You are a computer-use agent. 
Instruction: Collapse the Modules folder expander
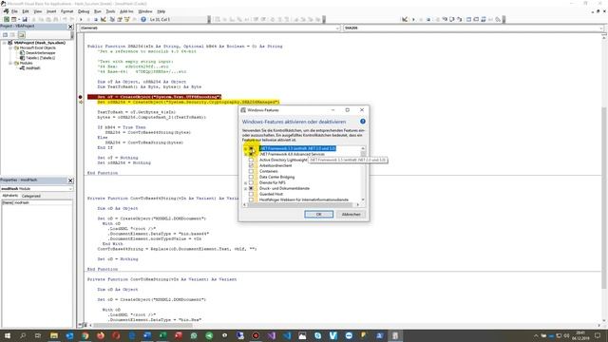[x=10, y=63]
